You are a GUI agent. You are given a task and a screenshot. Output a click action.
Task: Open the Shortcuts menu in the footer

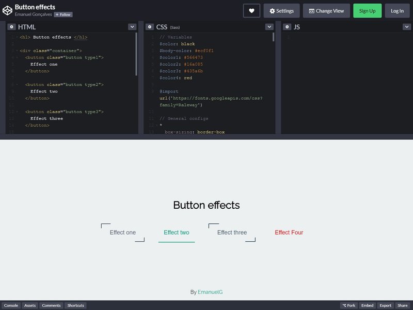pos(75,305)
